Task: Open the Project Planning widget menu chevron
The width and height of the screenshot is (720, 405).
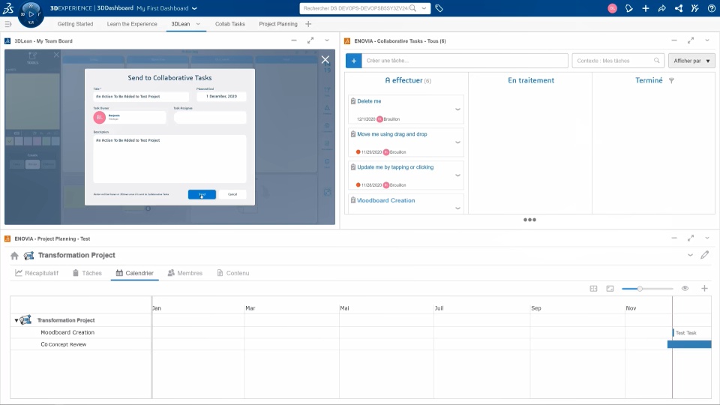Action: coord(707,238)
